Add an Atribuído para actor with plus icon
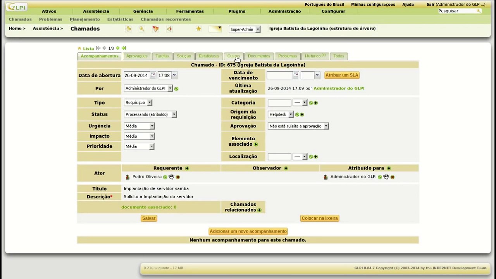 tap(389, 168)
